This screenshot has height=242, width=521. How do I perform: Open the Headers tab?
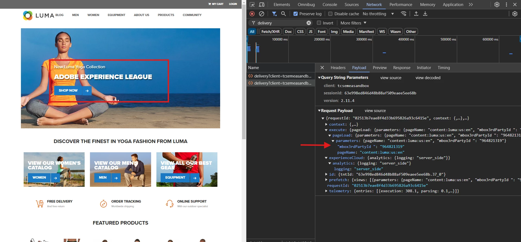click(338, 68)
